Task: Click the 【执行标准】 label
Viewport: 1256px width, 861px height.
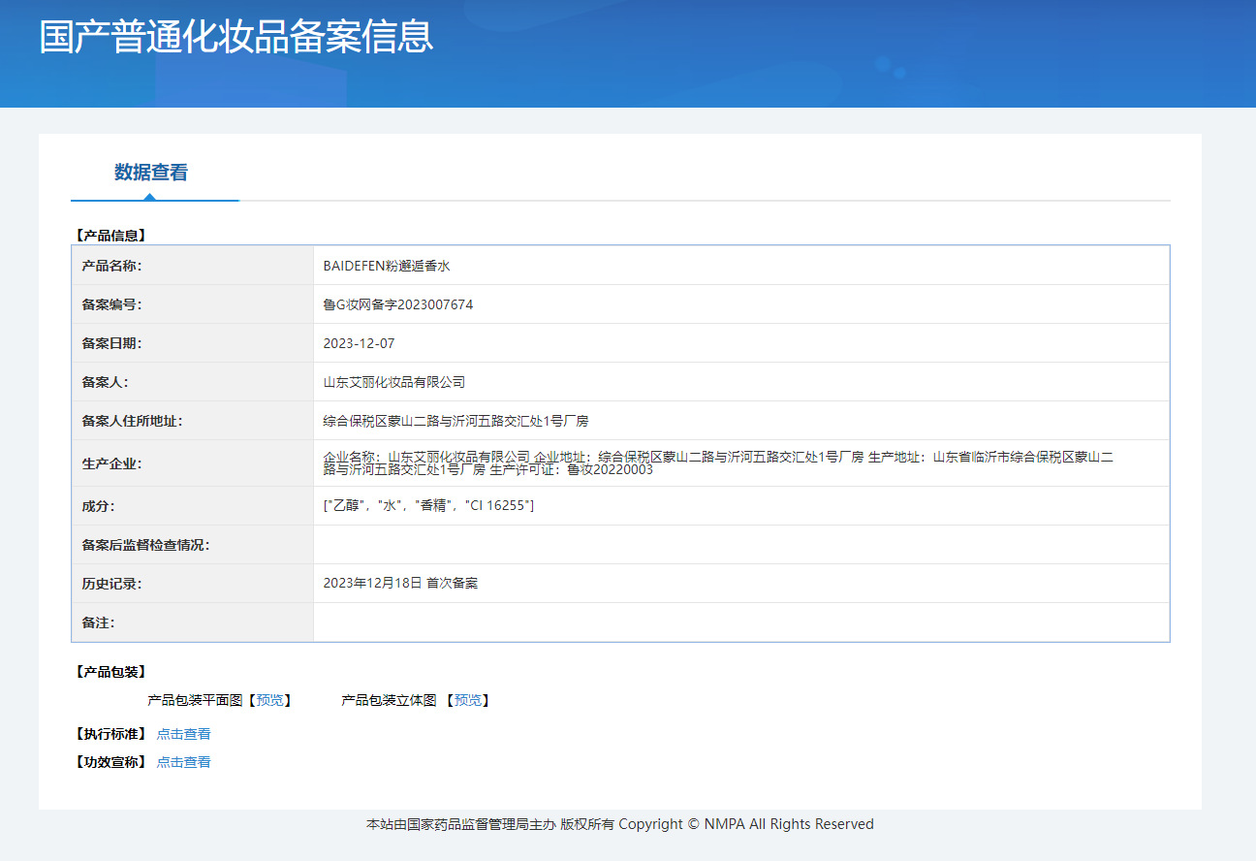Action: tap(110, 734)
